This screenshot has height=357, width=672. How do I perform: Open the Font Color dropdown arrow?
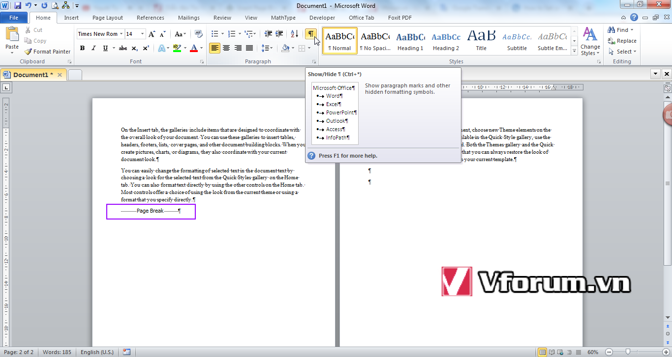[x=201, y=48]
